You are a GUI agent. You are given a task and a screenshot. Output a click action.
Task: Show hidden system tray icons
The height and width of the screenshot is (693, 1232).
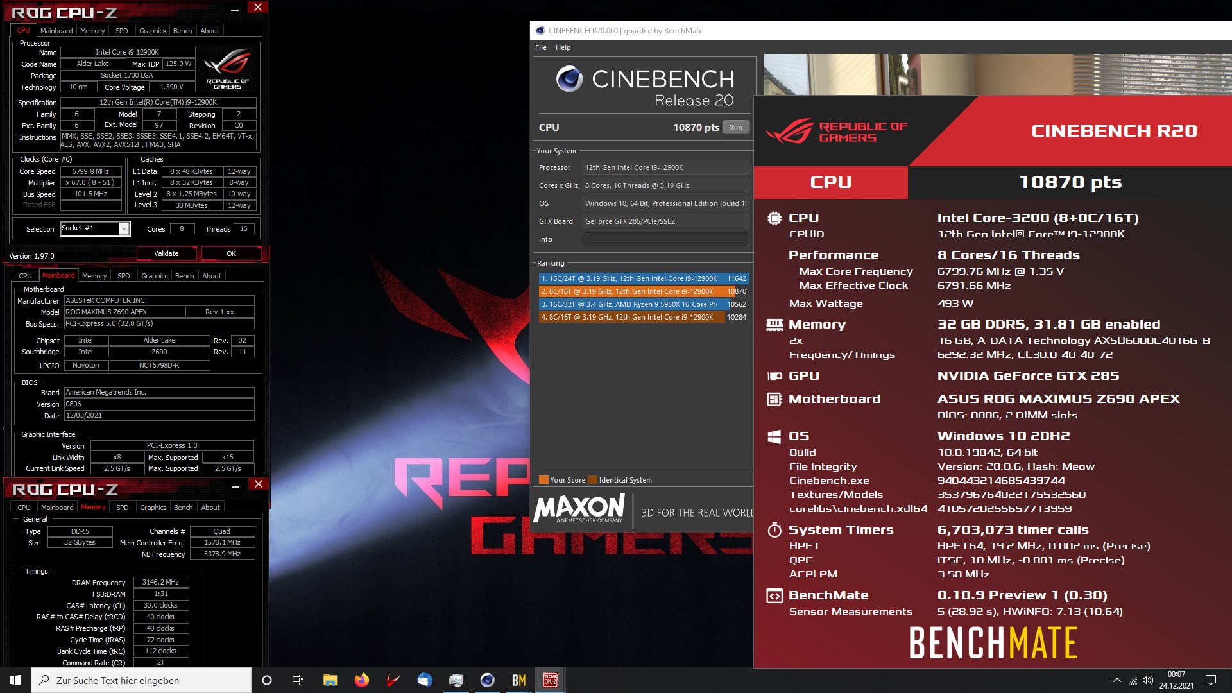pyautogui.click(x=1116, y=680)
